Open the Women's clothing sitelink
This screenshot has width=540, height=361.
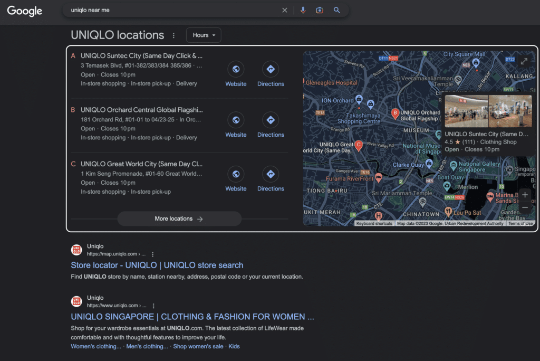95,346
